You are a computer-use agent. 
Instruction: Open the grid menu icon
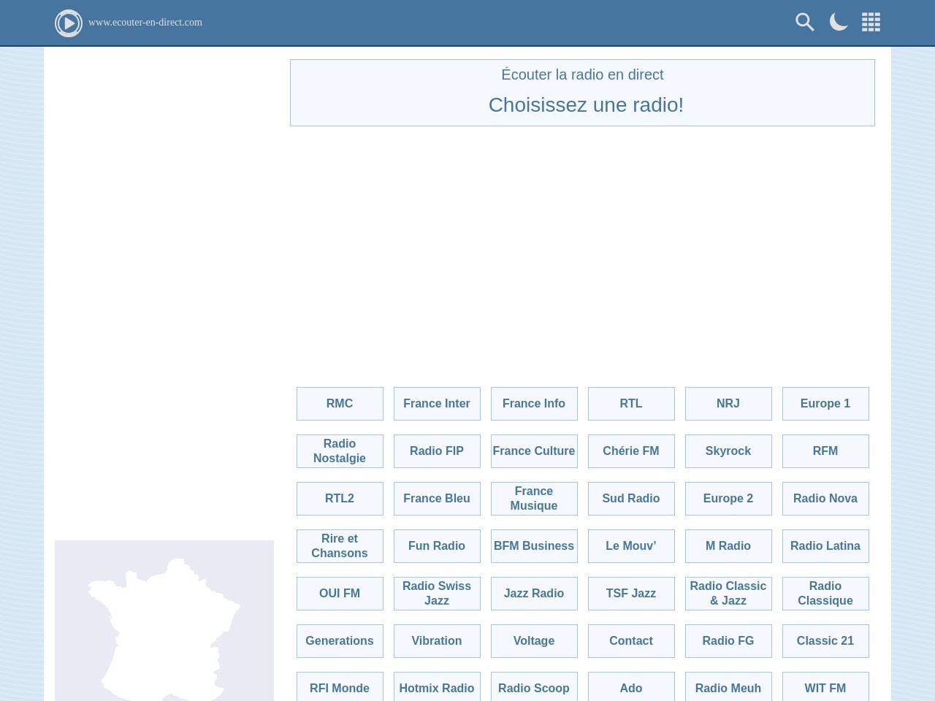pyautogui.click(x=871, y=23)
